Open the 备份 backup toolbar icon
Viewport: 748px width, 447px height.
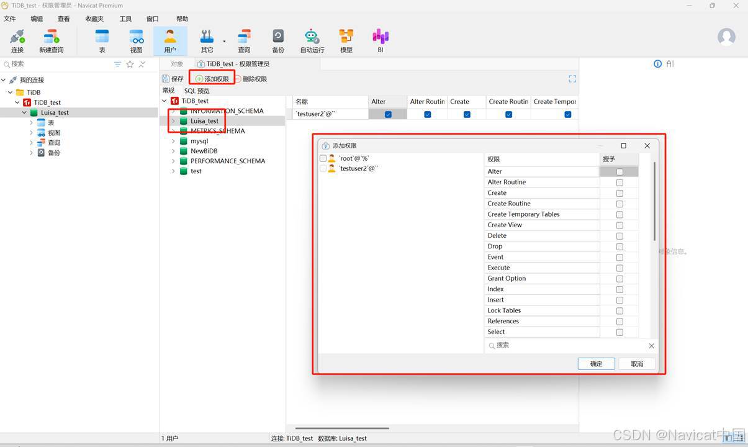(x=278, y=41)
